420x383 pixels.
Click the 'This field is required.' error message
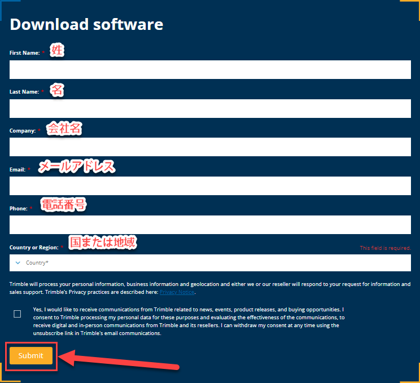pos(385,248)
